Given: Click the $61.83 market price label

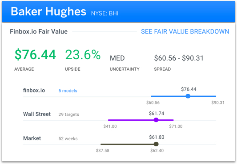Looking at the screenshot, I should [157, 137].
